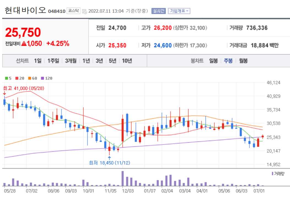The image size is (290, 197).
Task: Click the red up-triangle change indicator
Action: pyautogui.click(x=24, y=43)
